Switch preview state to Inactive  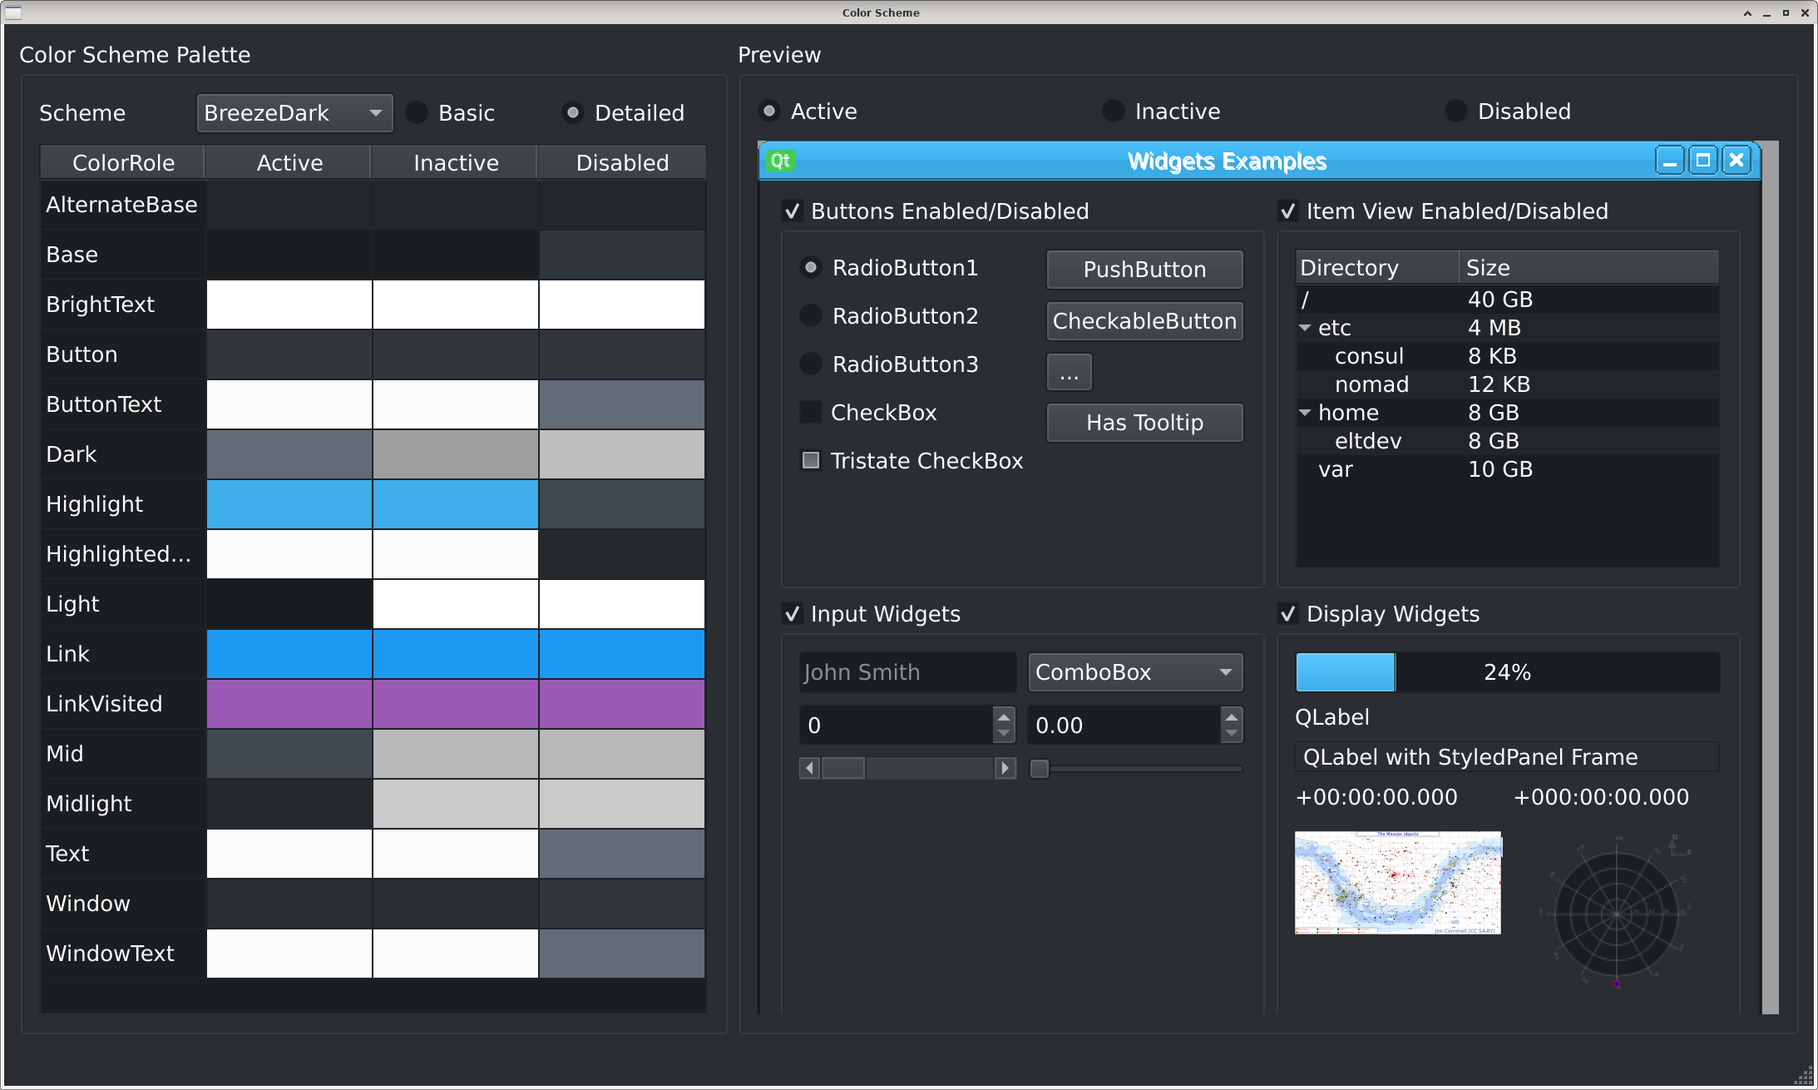1113,111
